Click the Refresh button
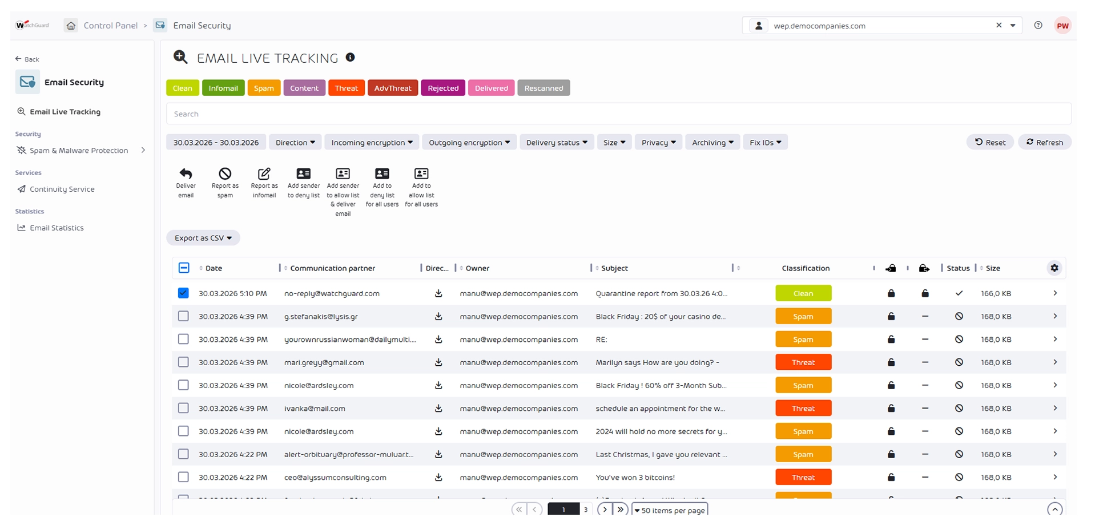The height and width of the screenshot is (517, 1095). [1044, 143]
